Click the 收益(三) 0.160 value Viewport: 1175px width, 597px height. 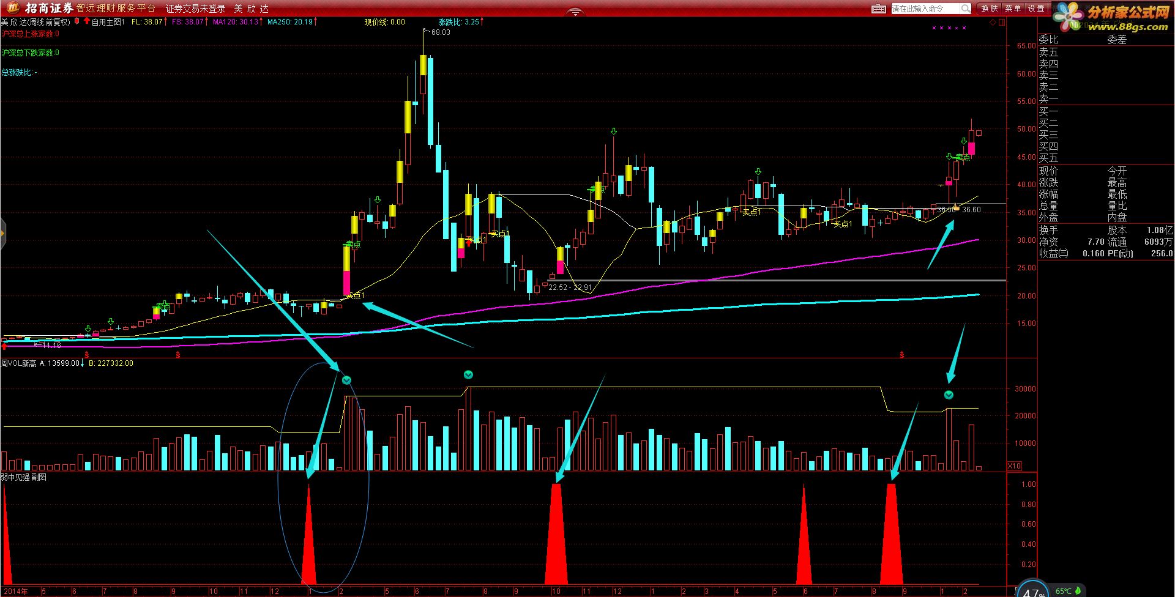(1072, 253)
